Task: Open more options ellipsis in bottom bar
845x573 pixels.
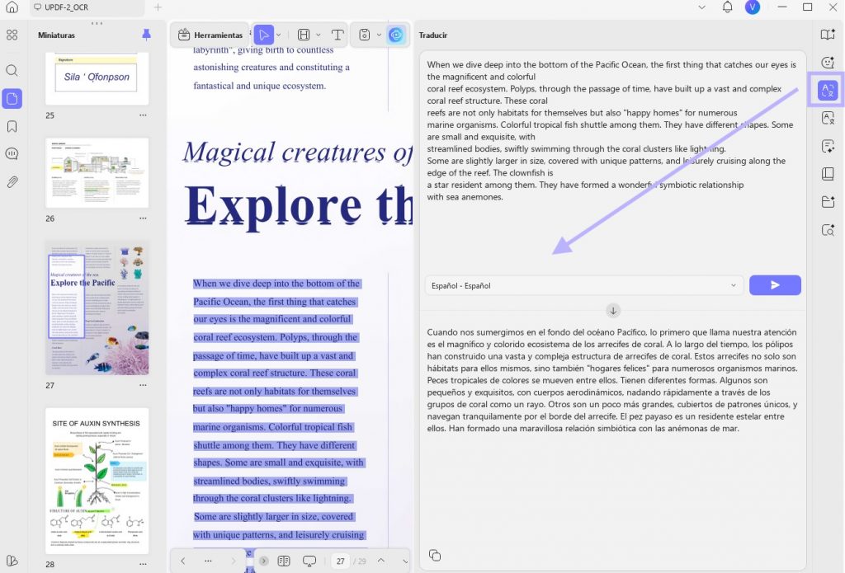Action: 208,561
